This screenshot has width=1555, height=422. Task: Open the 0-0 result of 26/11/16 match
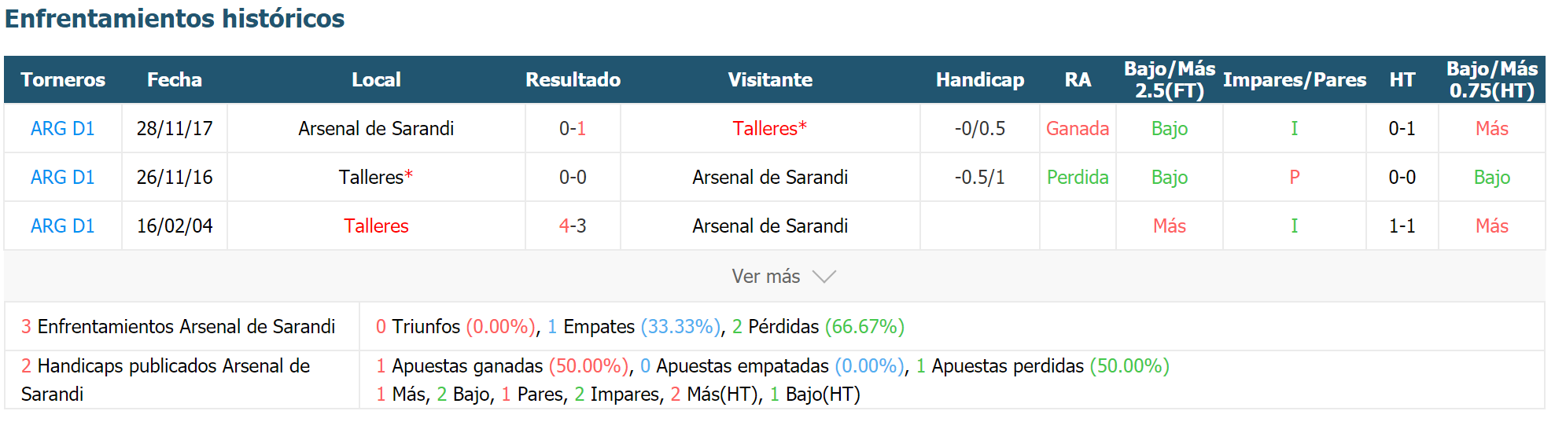pyautogui.click(x=573, y=177)
